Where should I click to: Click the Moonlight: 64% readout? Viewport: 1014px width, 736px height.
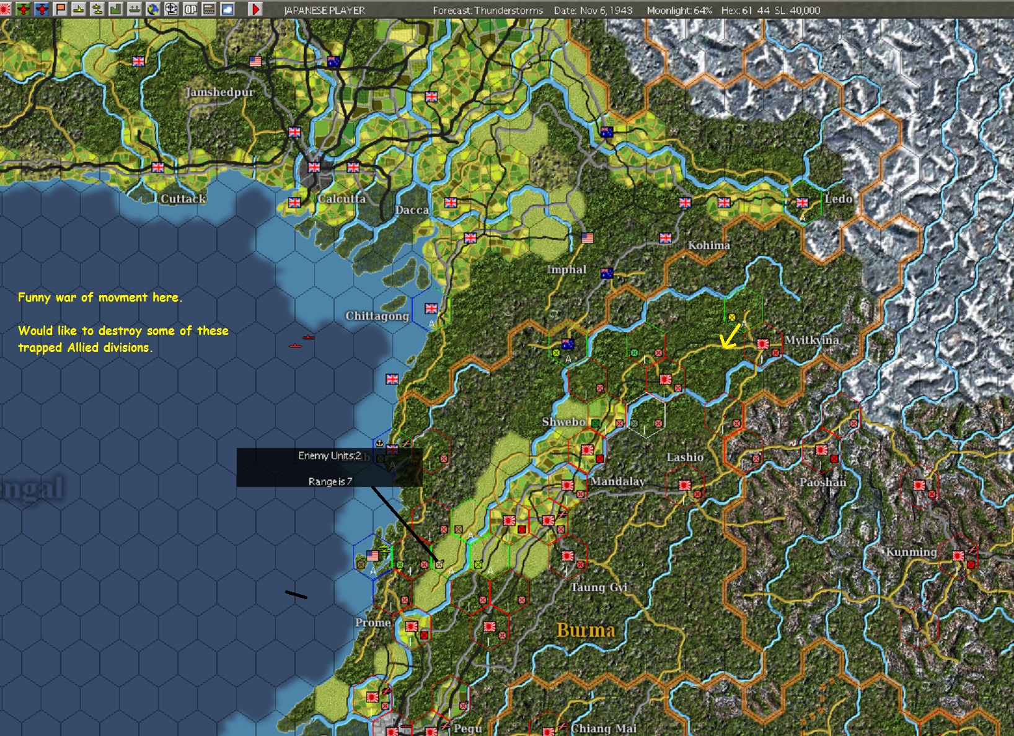(x=679, y=11)
